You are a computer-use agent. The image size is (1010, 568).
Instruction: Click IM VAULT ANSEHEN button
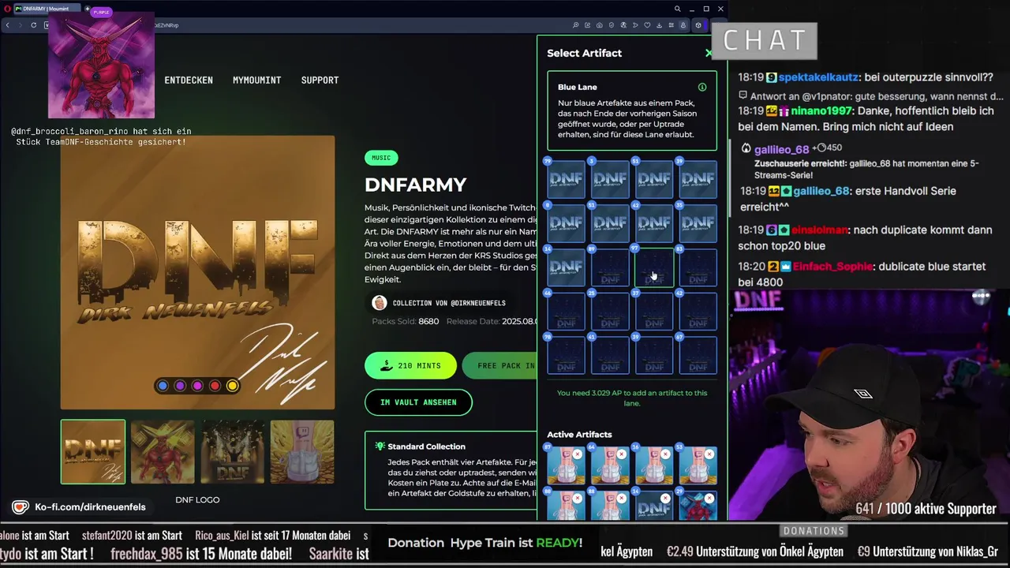click(x=418, y=402)
